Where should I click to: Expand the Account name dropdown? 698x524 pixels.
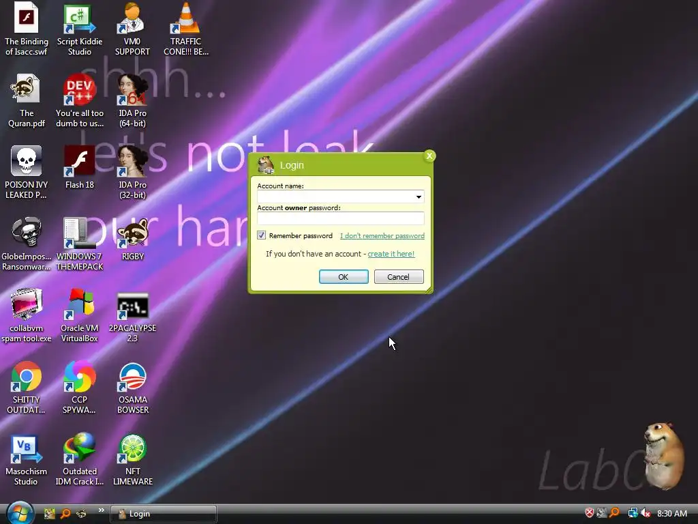click(419, 196)
